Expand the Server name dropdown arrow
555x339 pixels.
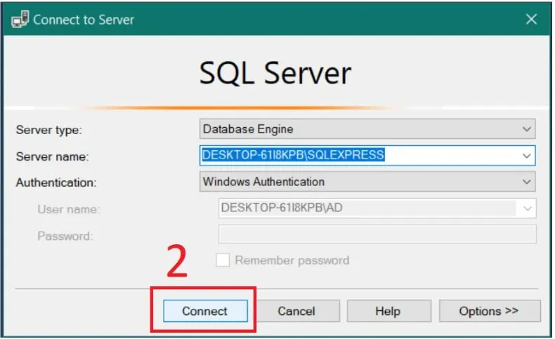click(527, 156)
